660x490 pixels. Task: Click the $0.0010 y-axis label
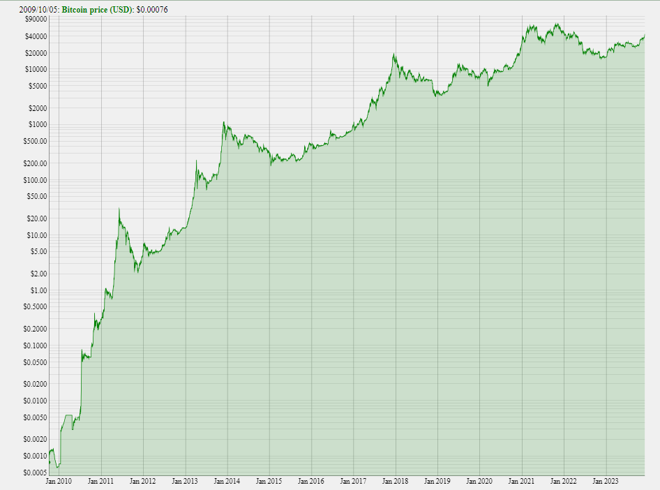[35, 456]
